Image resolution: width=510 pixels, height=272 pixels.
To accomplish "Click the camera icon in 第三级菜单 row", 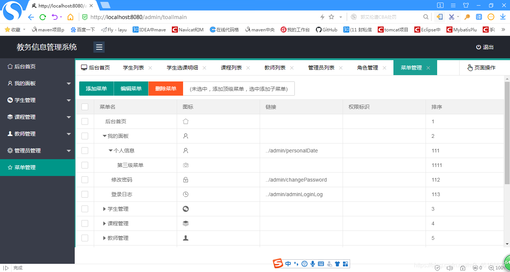I will 186,165.
